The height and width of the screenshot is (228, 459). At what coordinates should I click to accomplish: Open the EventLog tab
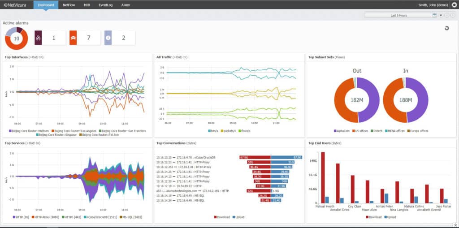[106, 5]
